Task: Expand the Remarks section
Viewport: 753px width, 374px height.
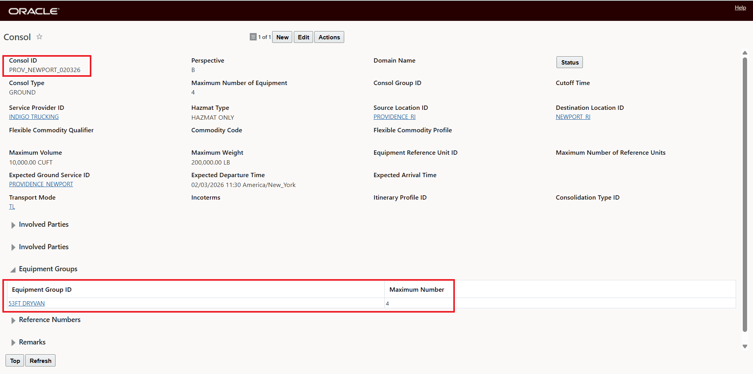Action: pyautogui.click(x=13, y=343)
